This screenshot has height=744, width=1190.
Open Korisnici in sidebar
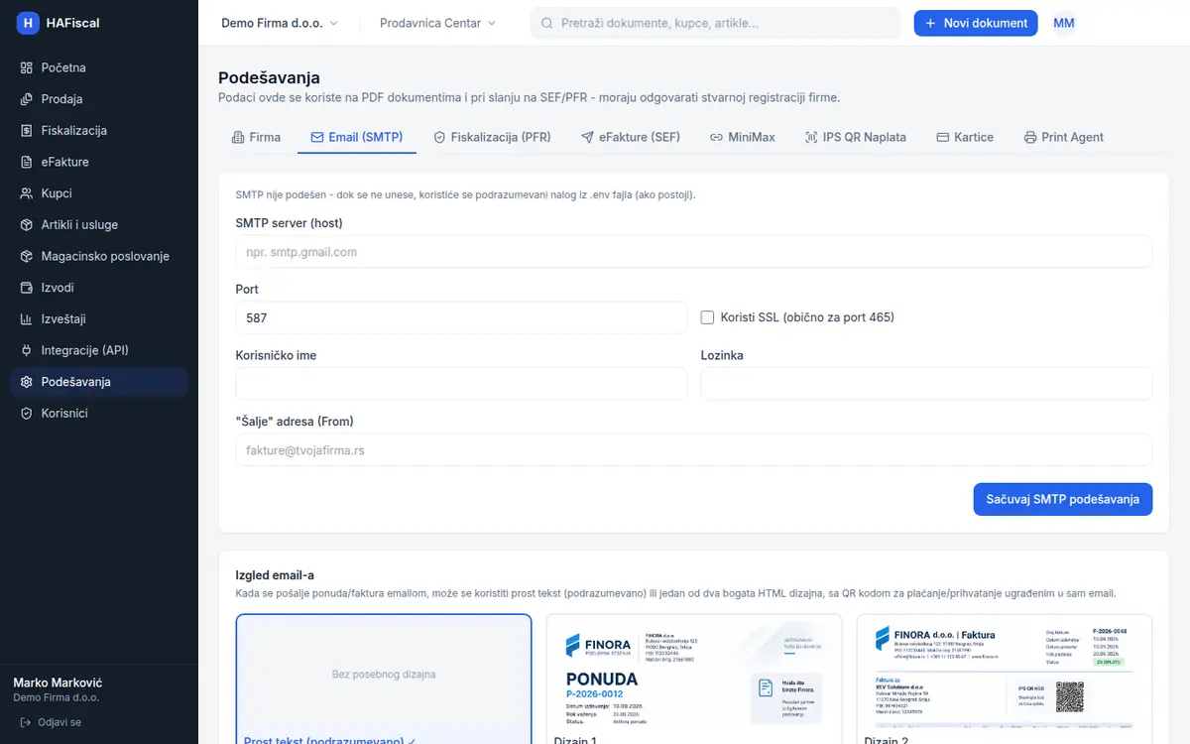pos(99,414)
